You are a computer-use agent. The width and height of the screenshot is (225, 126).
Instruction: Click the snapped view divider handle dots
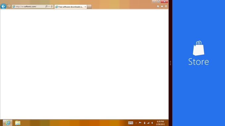point(170,63)
